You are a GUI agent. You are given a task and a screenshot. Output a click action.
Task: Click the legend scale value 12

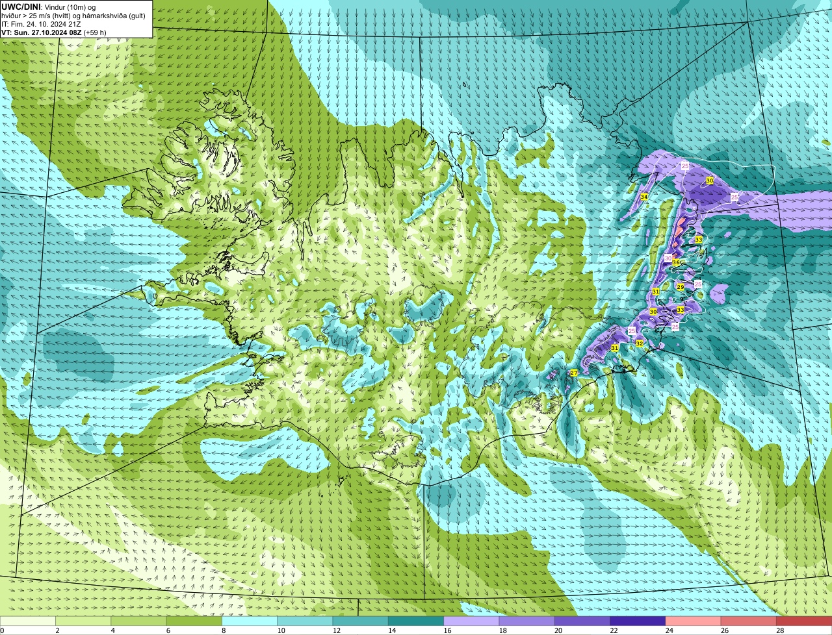(x=335, y=630)
